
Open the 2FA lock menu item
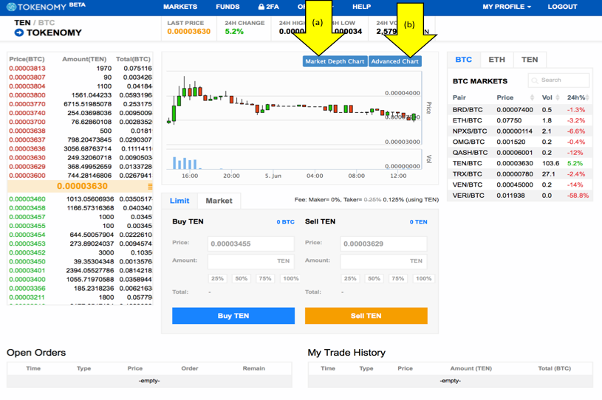(x=268, y=7)
